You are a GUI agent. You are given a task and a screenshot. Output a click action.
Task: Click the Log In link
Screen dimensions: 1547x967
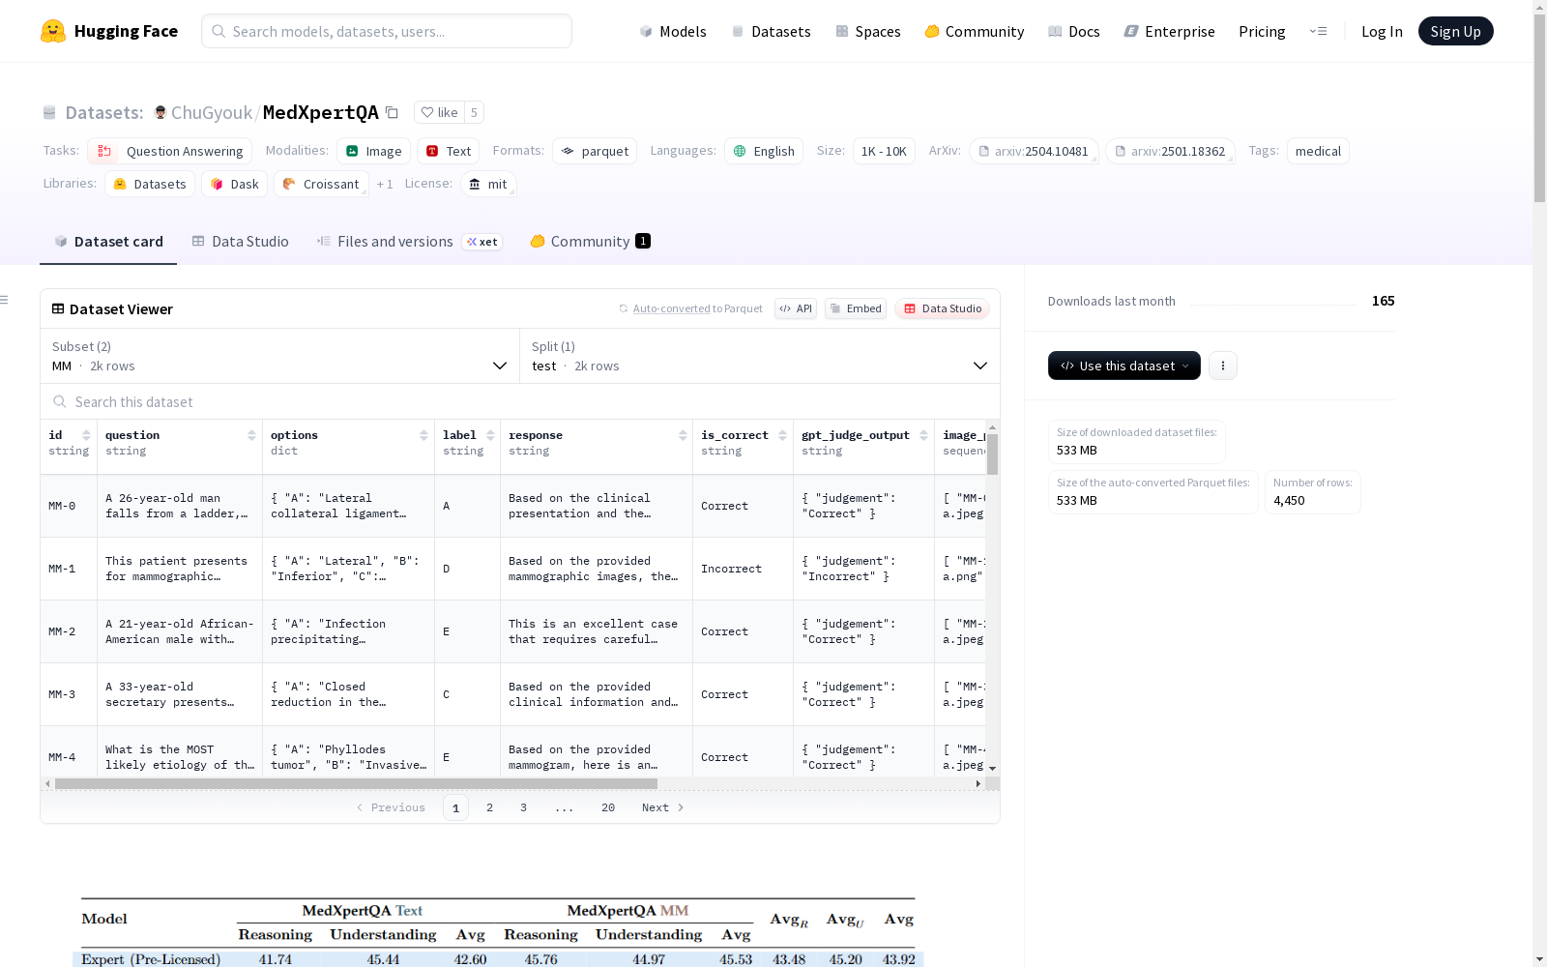[1382, 31]
